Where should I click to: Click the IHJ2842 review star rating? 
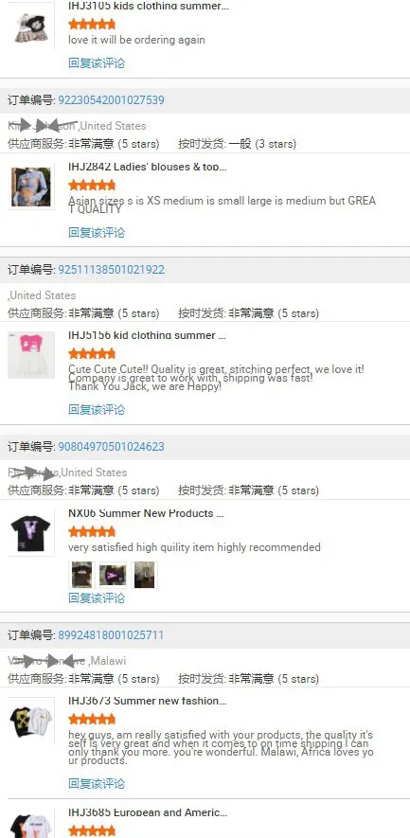click(x=92, y=186)
